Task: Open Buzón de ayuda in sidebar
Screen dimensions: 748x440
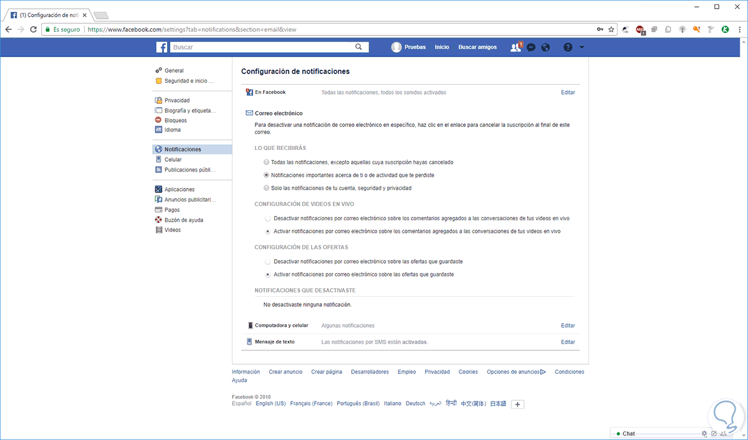Action: coord(183,220)
